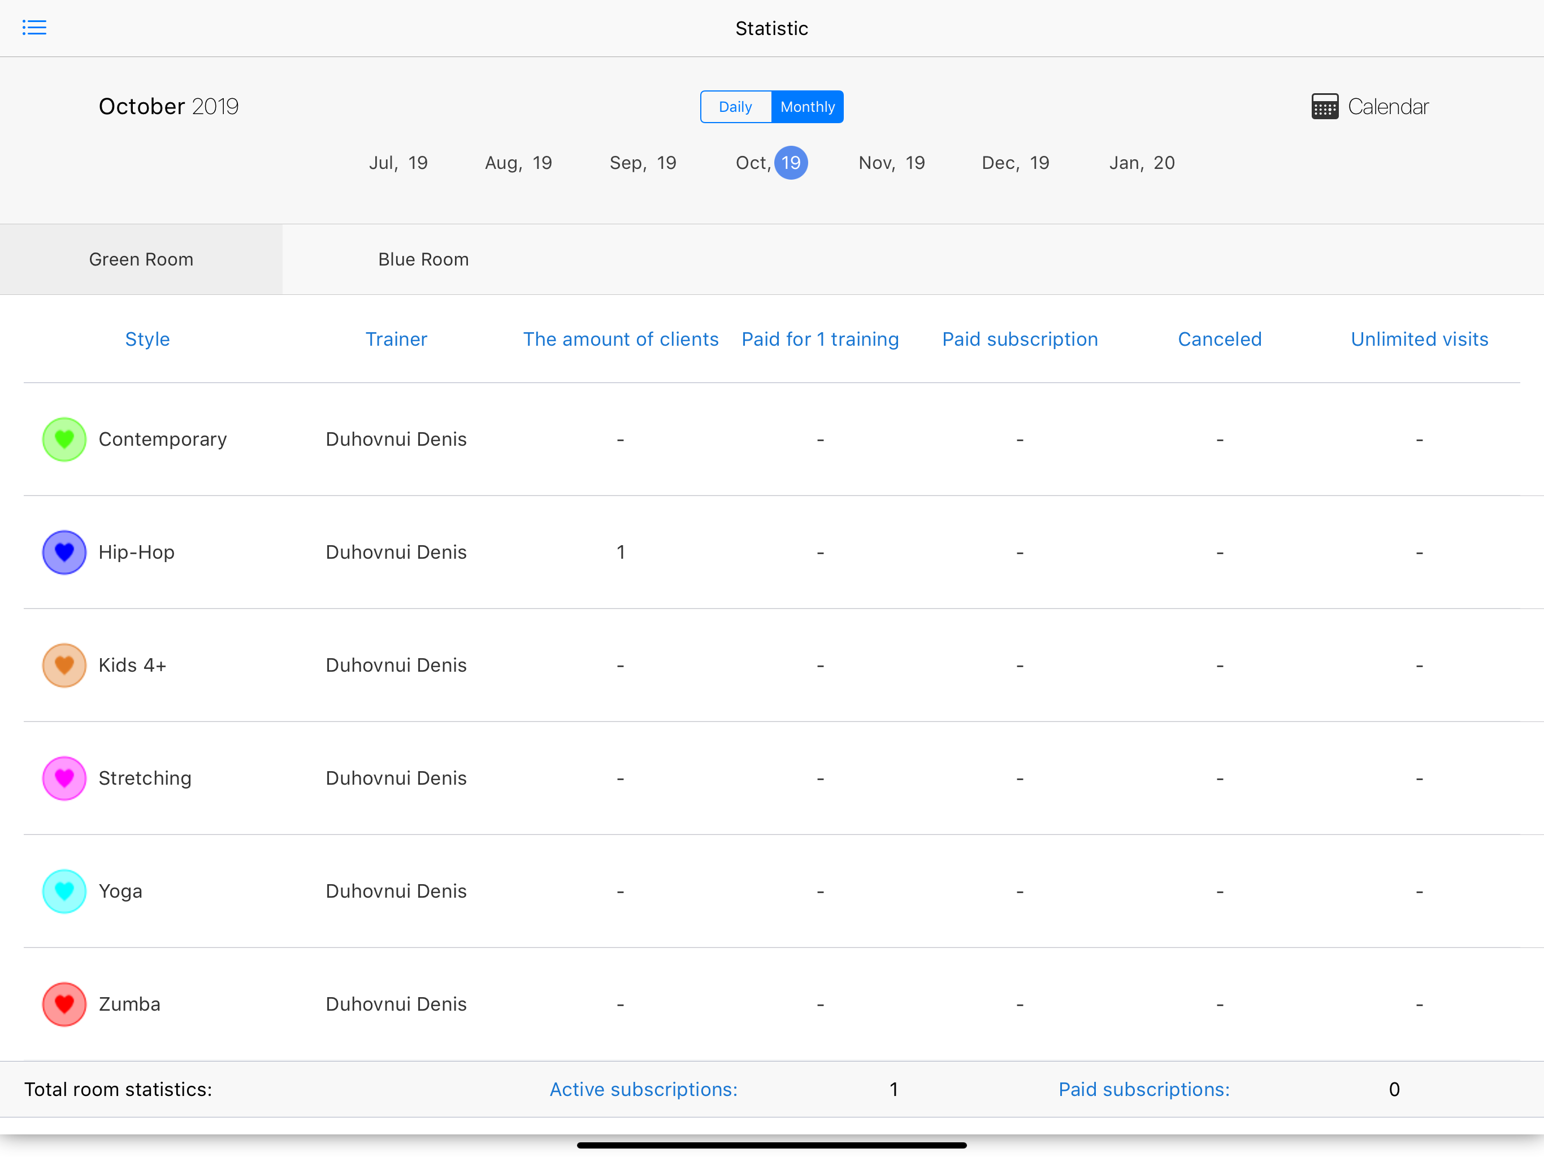
Task: Switch to the Blue Room tab
Action: pyautogui.click(x=423, y=260)
